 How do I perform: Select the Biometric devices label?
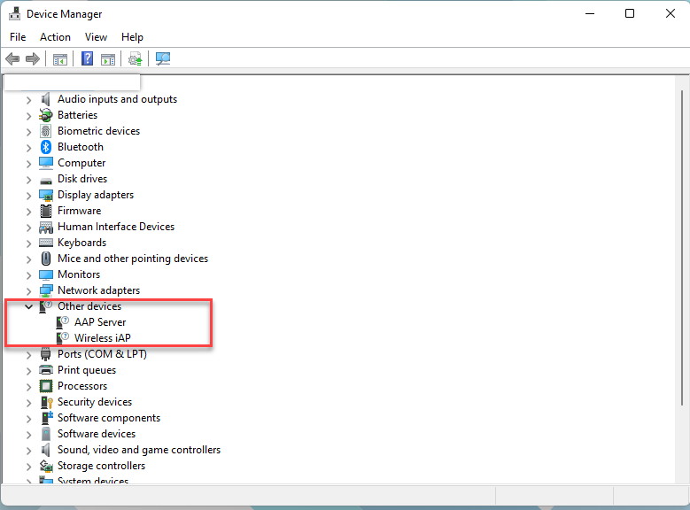click(98, 131)
